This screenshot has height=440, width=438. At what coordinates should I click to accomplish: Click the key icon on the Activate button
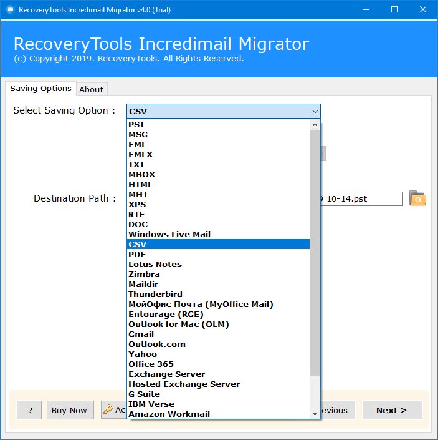108,409
